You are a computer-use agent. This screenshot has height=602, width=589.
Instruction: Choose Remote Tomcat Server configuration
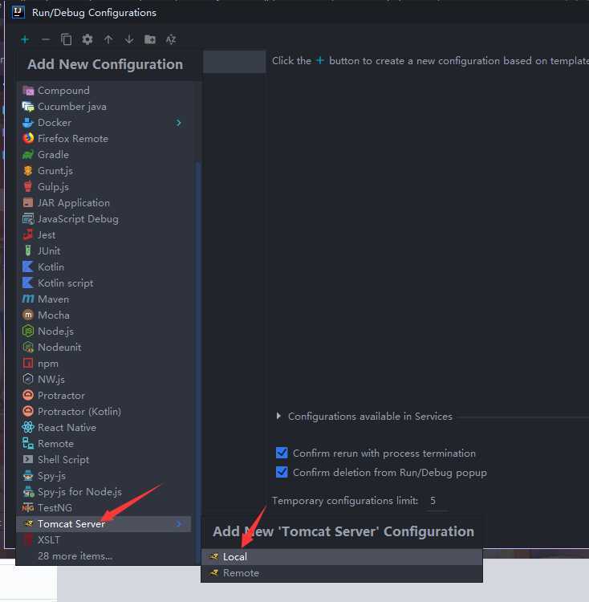(342, 573)
